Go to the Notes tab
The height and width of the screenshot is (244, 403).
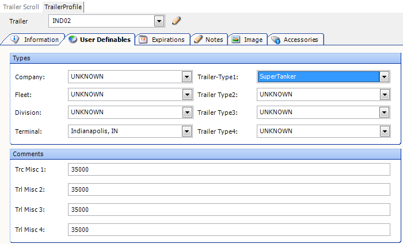point(209,40)
